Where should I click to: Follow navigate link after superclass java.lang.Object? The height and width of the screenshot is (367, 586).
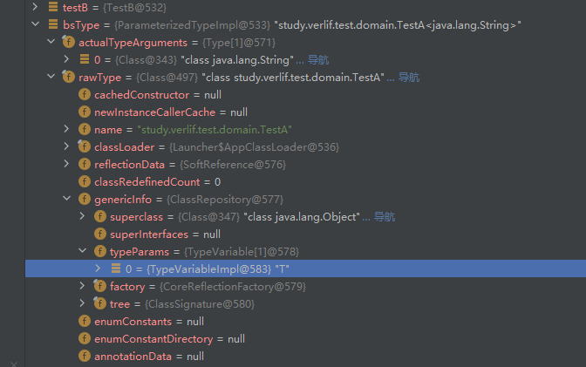(x=385, y=216)
